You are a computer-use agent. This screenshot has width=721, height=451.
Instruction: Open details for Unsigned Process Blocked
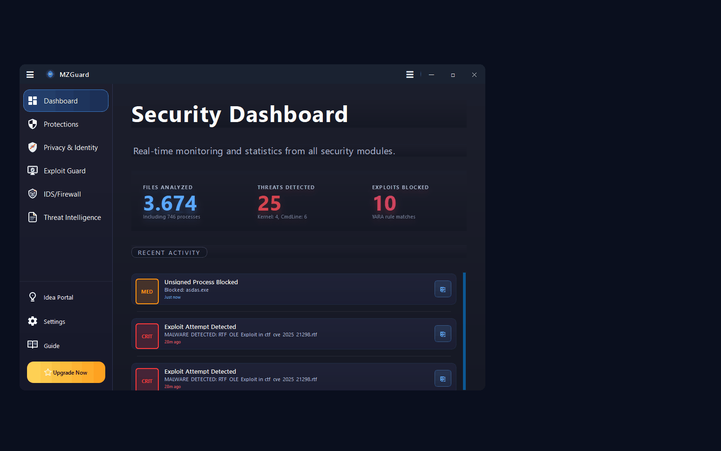tap(442, 289)
